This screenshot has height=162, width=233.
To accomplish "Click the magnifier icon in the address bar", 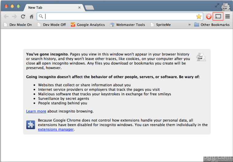I will click(41, 16).
